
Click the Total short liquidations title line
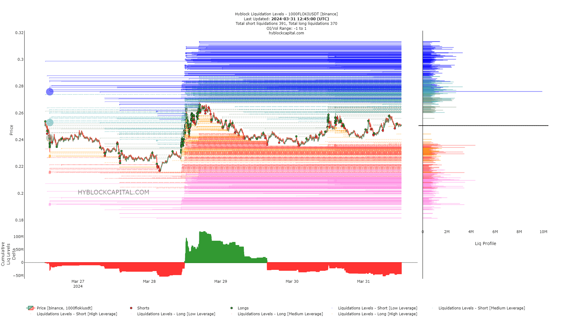coord(286,24)
